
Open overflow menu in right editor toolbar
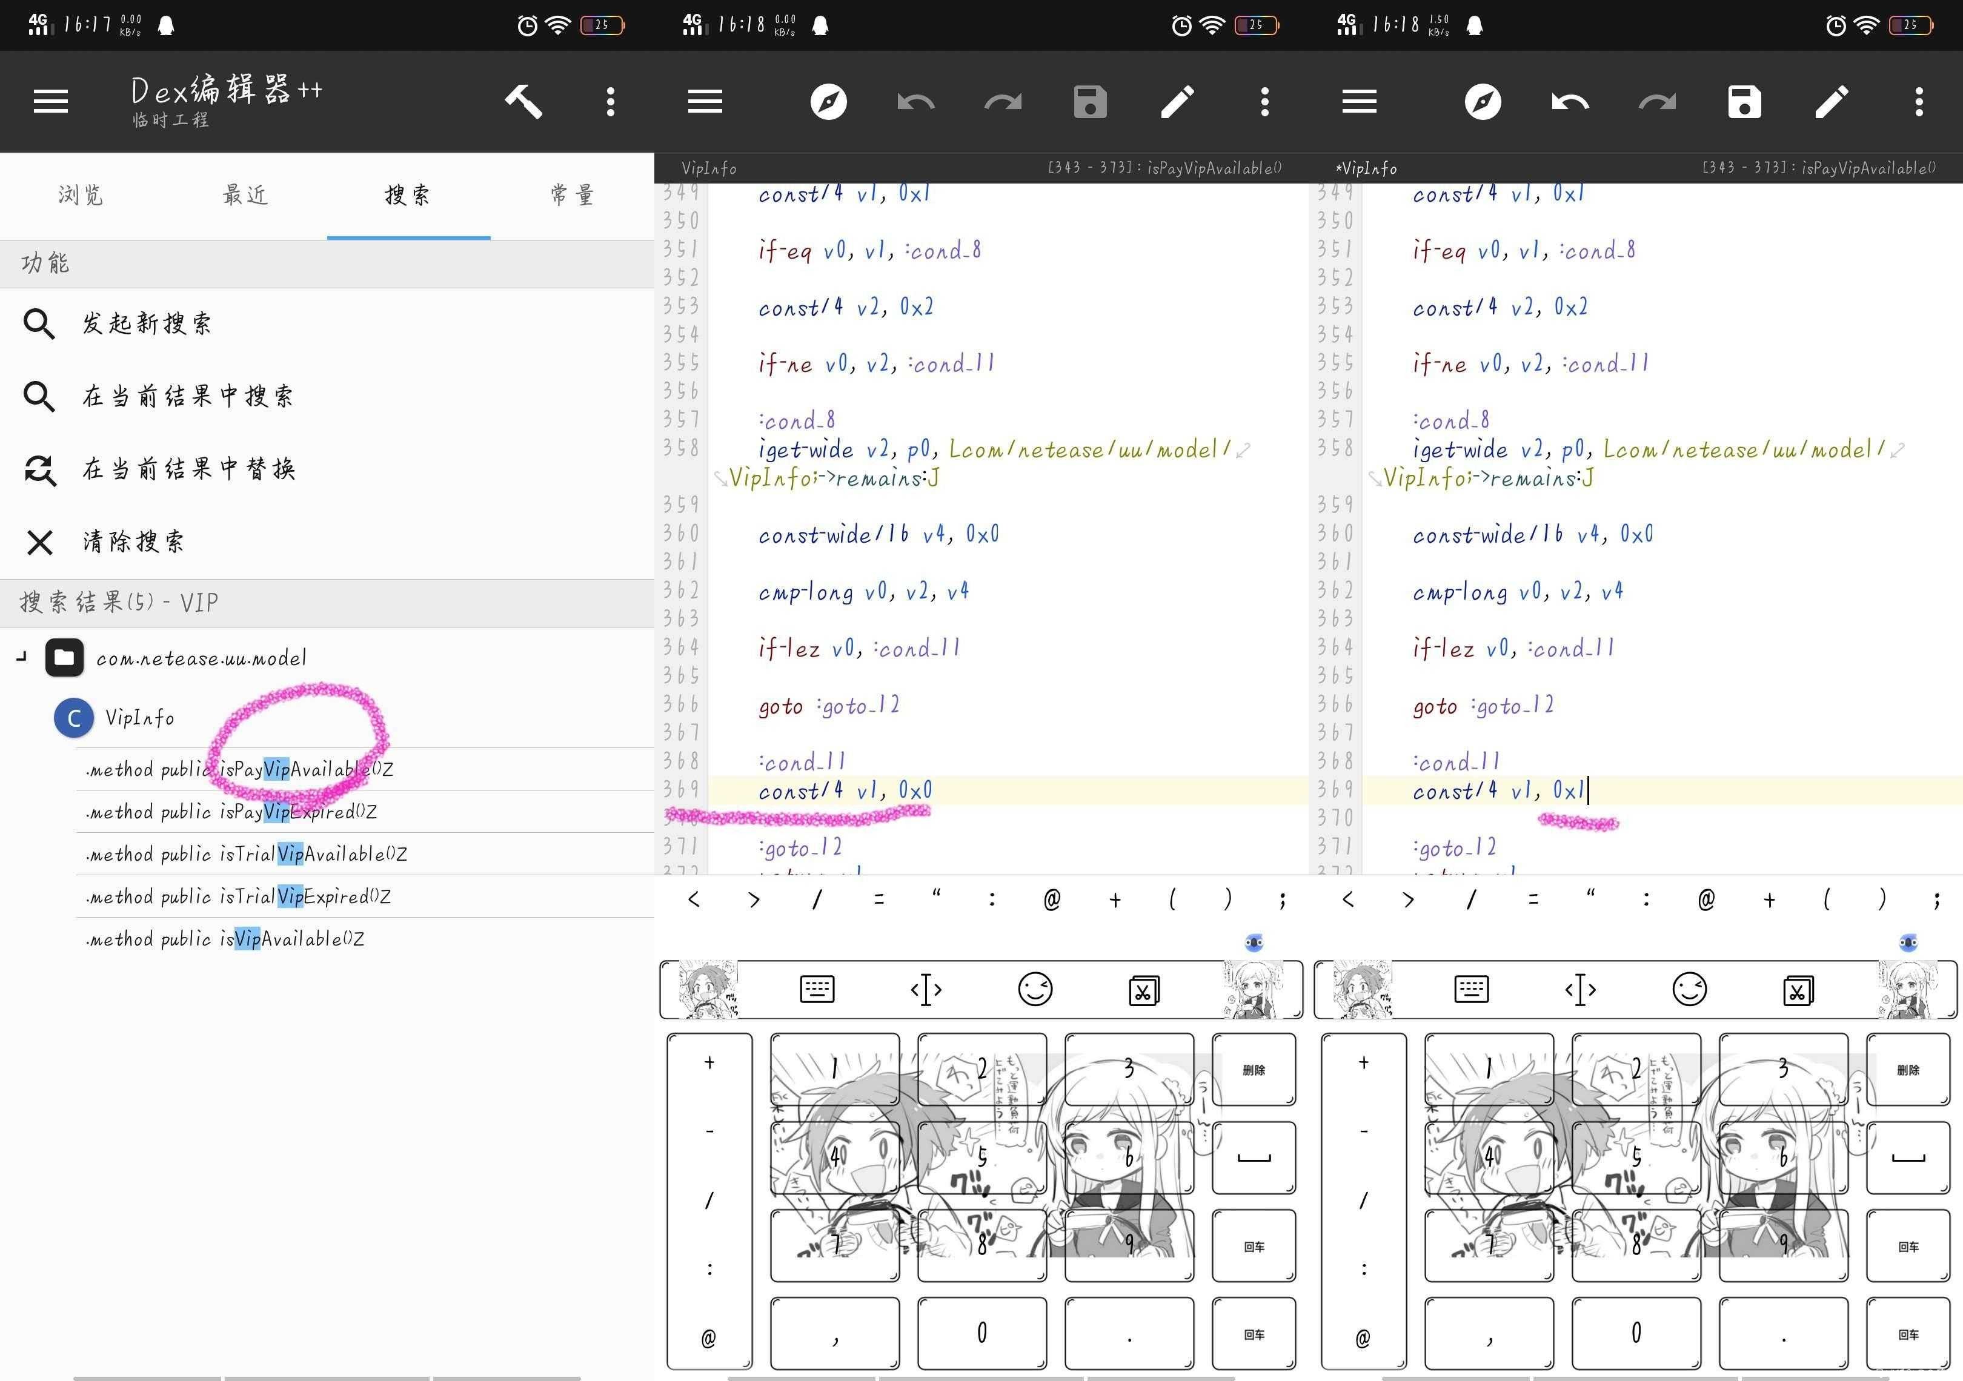(x=1919, y=102)
